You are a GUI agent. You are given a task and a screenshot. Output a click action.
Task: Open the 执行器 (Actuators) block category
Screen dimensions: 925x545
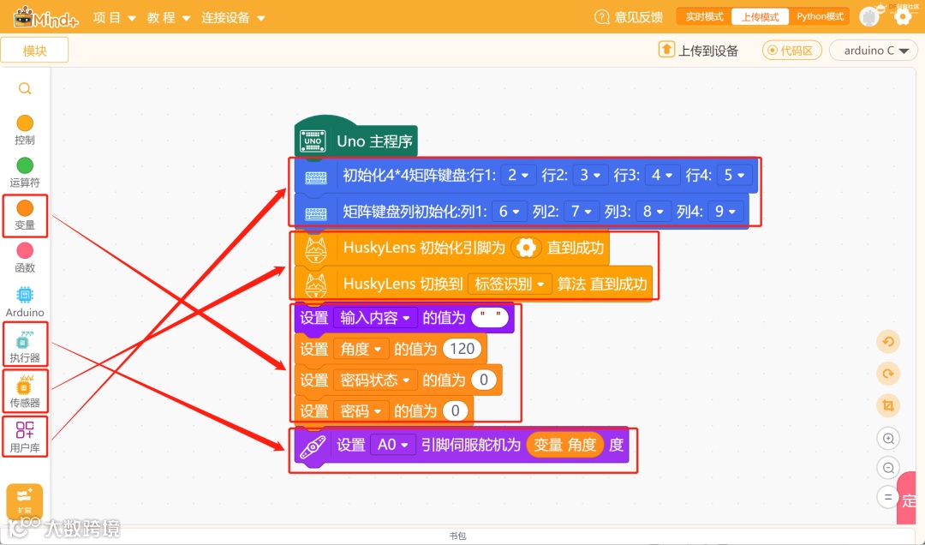click(x=25, y=344)
